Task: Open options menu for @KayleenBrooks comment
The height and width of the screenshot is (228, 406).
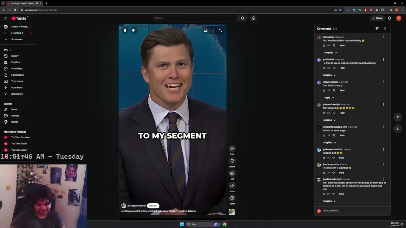Action: (x=383, y=82)
